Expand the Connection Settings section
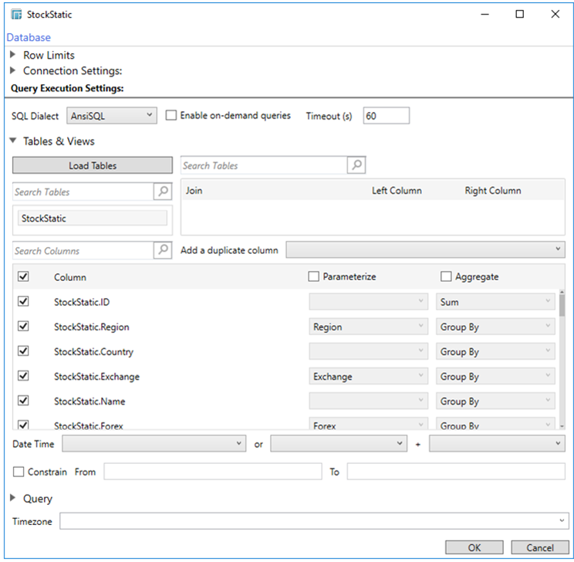Image resolution: width=574 pixels, height=562 pixels. coord(13,71)
